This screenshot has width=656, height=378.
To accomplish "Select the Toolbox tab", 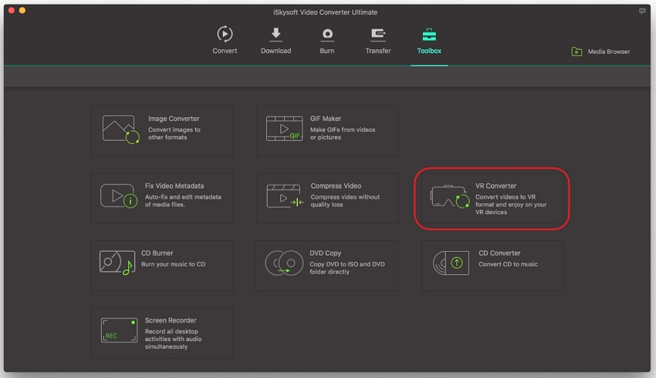I will [429, 41].
